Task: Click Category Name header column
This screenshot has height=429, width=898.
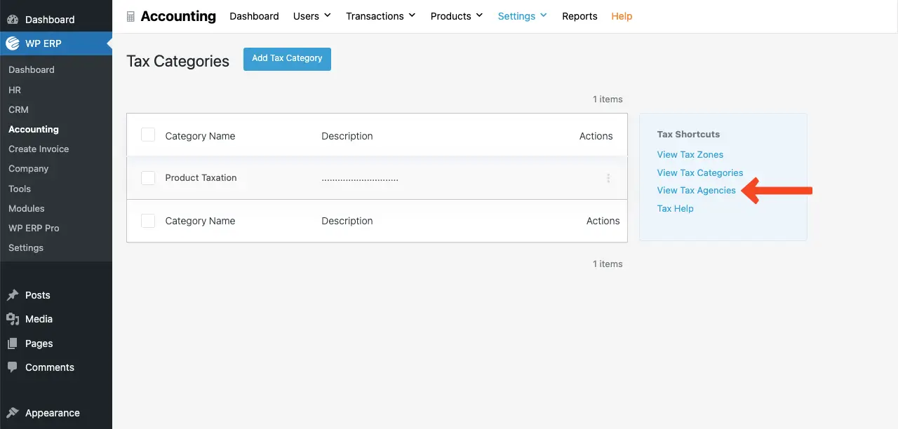Action: [200, 136]
